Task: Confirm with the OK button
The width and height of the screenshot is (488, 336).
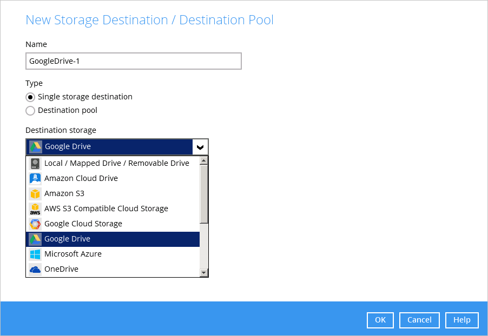Action: (380, 320)
